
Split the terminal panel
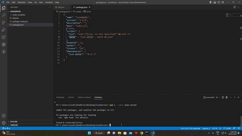coord(223,97)
